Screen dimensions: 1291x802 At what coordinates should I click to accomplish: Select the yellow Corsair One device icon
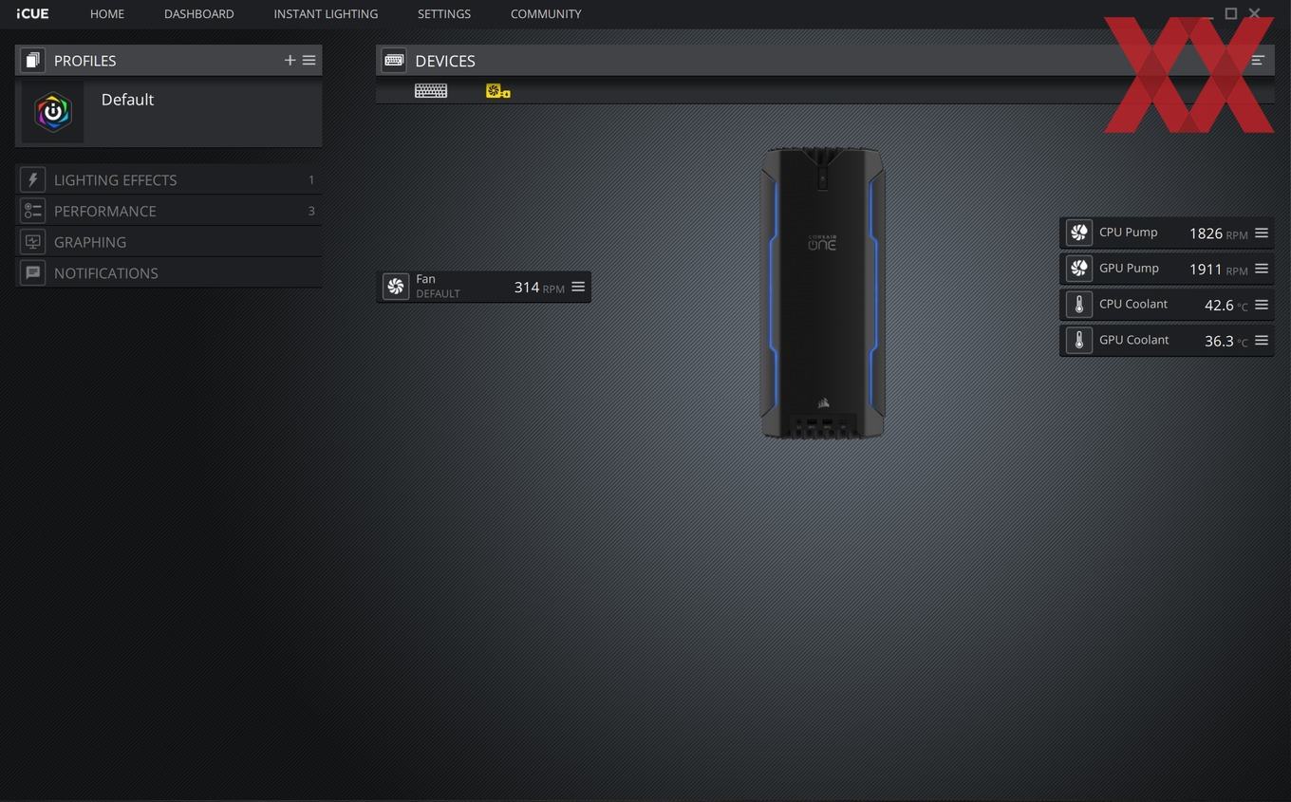[497, 91]
